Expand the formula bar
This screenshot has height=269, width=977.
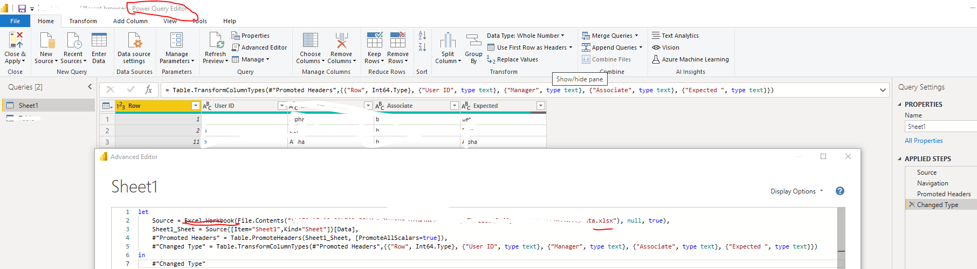tap(883, 90)
